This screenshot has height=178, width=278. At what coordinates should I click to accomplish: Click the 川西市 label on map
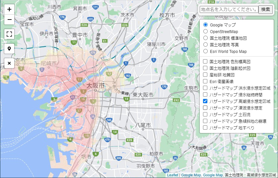(54, 7)
